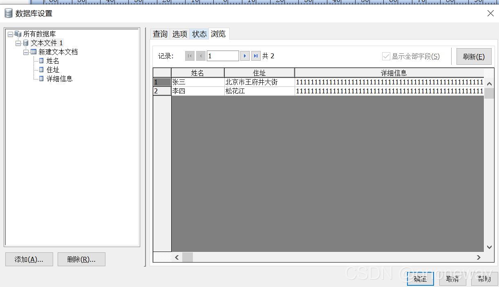Click the database settings title icon

pos(8,13)
